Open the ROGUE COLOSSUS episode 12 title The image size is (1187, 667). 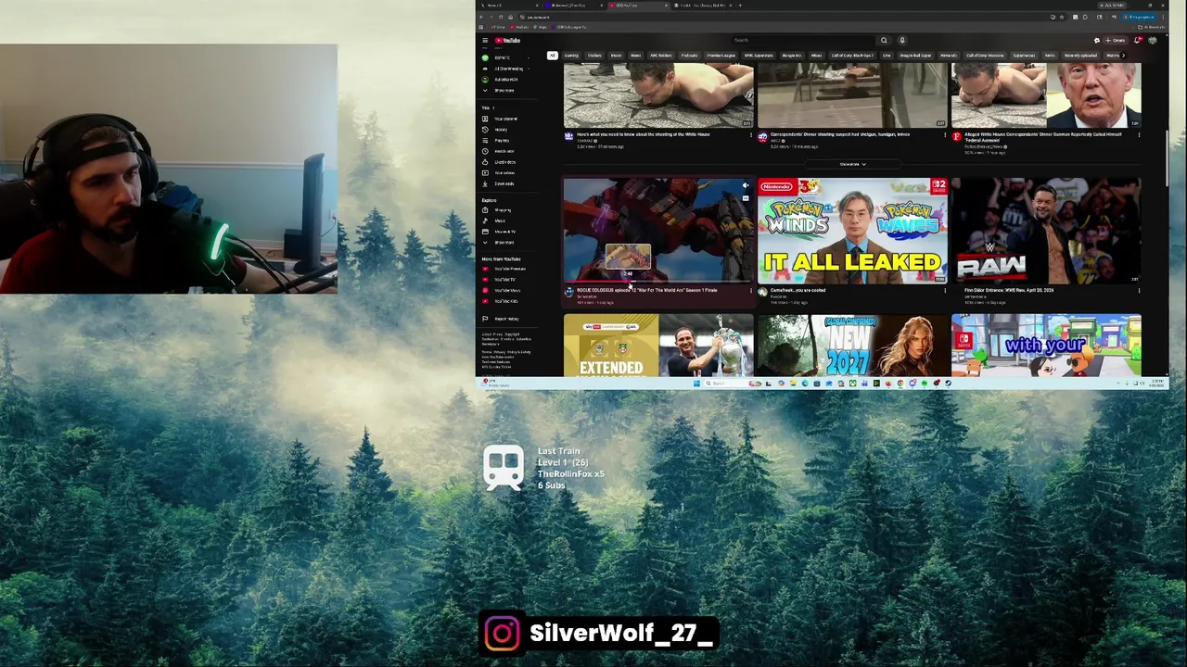tap(646, 290)
